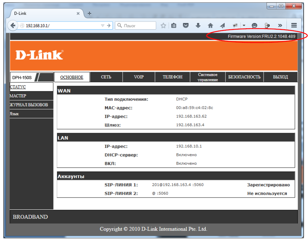The height and width of the screenshot is (241, 308).
Task: Open МАСТЕР in the left sidebar
Action: [x=18, y=96]
